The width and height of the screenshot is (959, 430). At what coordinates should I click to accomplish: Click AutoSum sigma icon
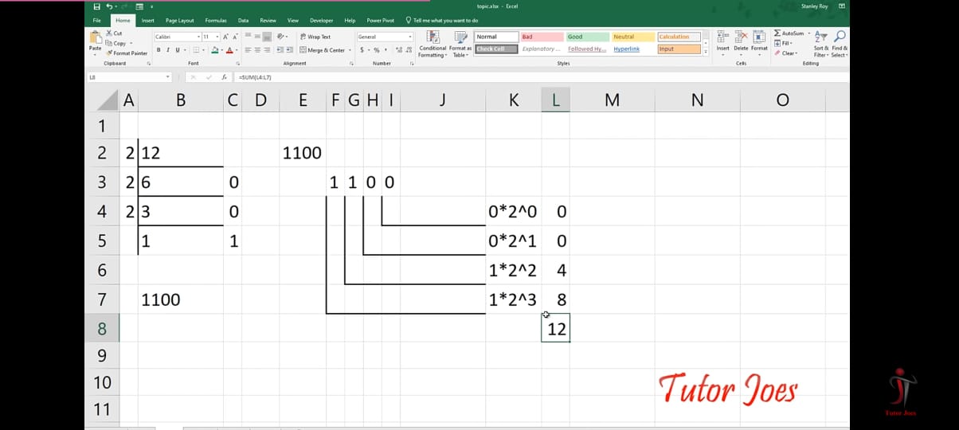coord(777,33)
